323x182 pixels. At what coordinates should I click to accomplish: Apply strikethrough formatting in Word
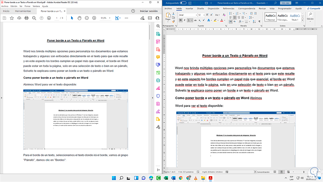(196, 20)
